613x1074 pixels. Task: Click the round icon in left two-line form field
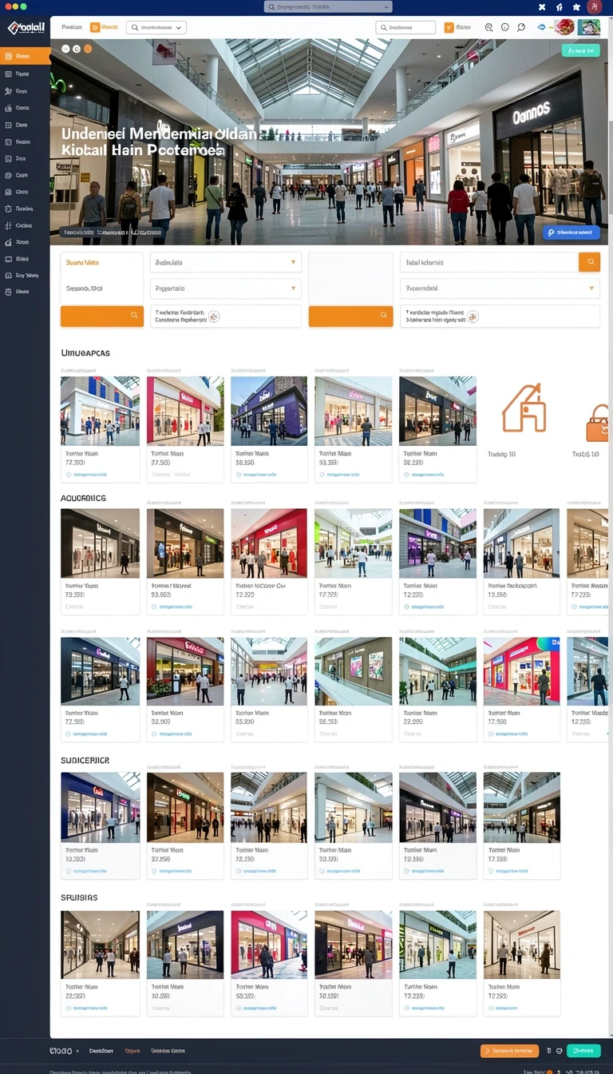pos(214,316)
